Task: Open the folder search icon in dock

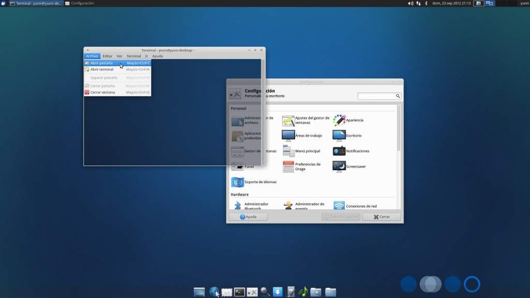Action: pyautogui.click(x=316, y=292)
